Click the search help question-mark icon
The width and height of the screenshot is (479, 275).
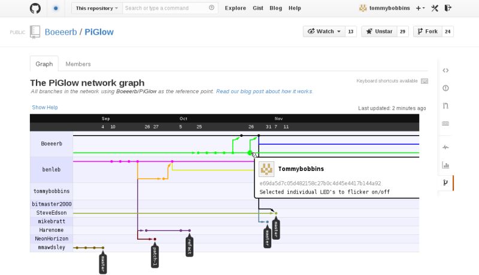click(211, 8)
